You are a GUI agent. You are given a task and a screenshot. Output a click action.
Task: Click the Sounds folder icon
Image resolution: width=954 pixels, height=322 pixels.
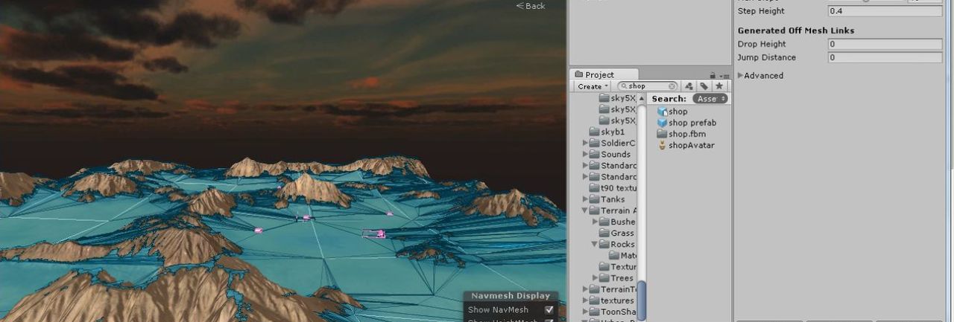pyautogui.click(x=594, y=154)
